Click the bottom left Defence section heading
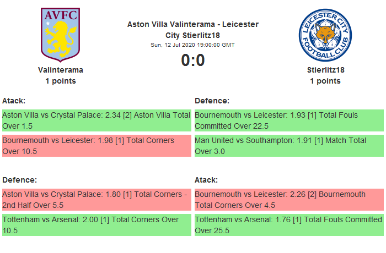This screenshot has width=386, height=253. (x=20, y=180)
